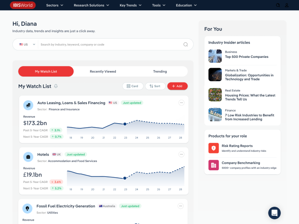The width and height of the screenshot is (299, 224).
Task: Select the Trending tab
Action: [x=160, y=71]
